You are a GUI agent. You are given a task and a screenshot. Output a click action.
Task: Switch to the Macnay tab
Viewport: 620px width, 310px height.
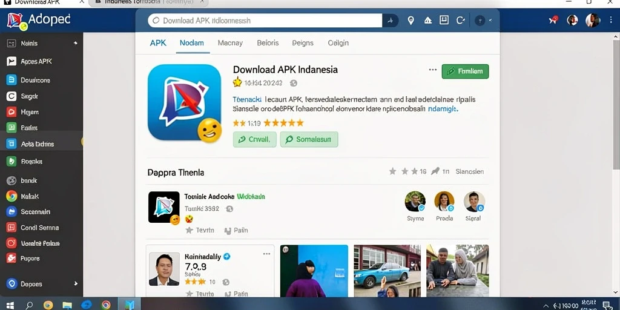[230, 43]
